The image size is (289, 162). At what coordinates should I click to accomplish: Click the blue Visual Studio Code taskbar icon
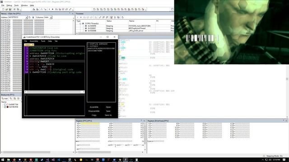pyautogui.click(x=59, y=160)
